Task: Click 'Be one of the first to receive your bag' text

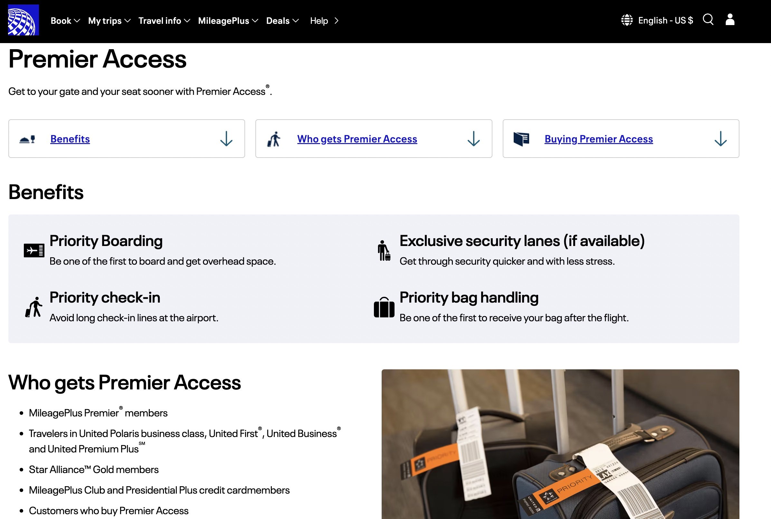Action: pyautogui.click(x=514, y=318)
